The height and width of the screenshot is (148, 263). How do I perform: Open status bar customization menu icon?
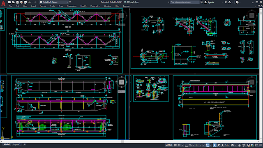[x=261, y=145]
